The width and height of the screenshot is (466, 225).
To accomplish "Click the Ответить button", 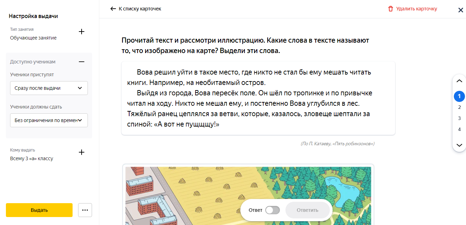I will coord(307,210).
